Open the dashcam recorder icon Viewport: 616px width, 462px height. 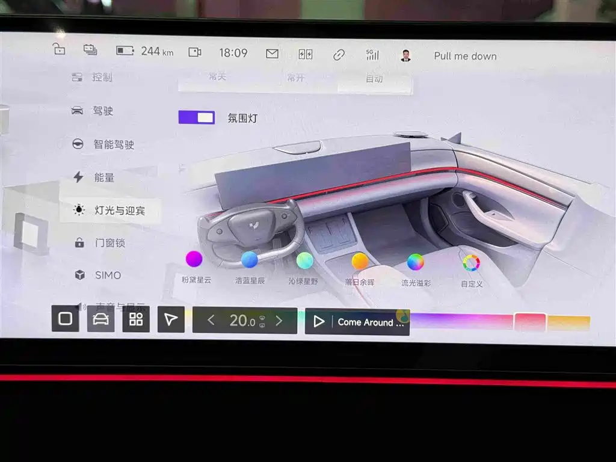pyautogui.click(x=195, y=52)
